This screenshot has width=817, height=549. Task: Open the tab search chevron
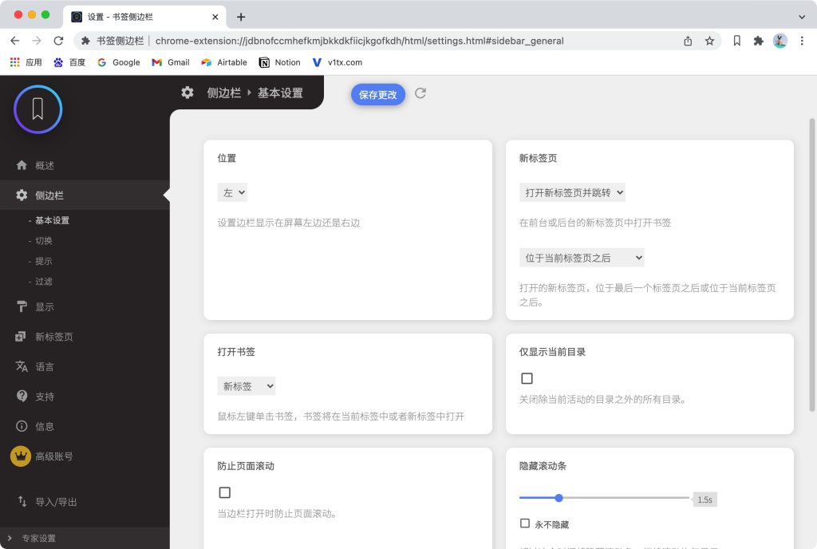(x=802, y=18)
